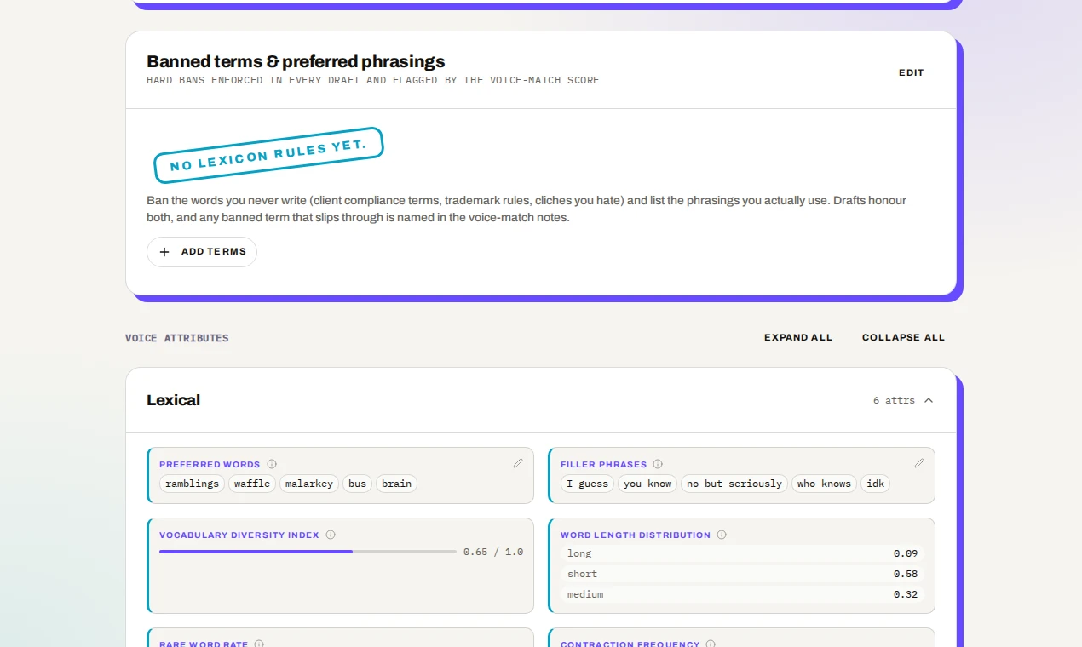This screenshot has height=647, width=1082.
Task: Select the 'idk' filler phrase chip
Action: (875, 484)
